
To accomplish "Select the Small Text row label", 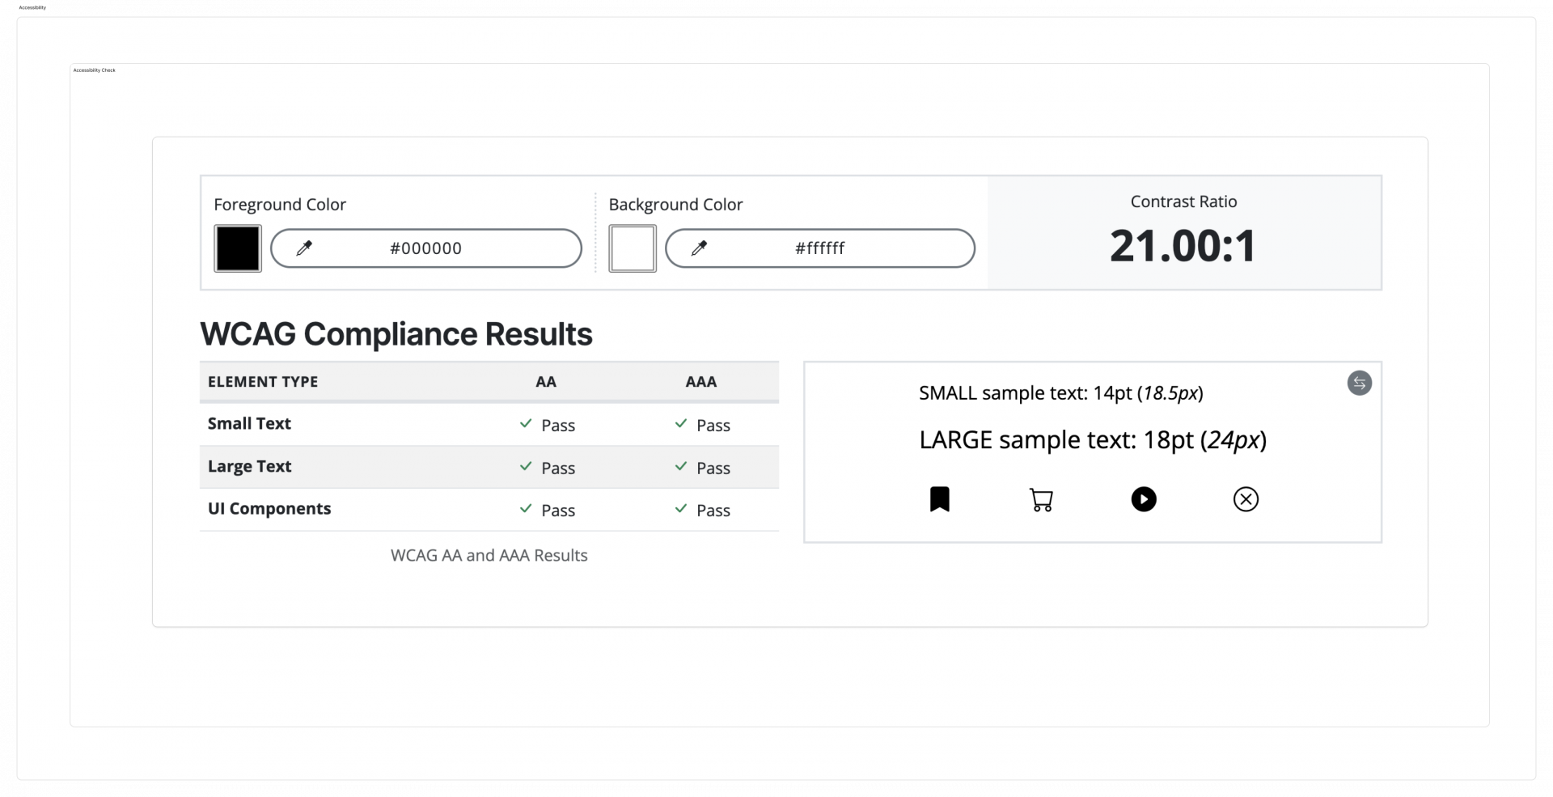I will [249, 423].
